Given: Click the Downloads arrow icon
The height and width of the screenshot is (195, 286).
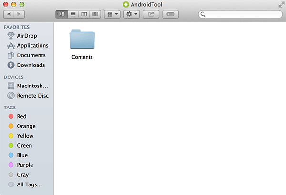Looking at the screenshot, I should click(x=11, y=65).
